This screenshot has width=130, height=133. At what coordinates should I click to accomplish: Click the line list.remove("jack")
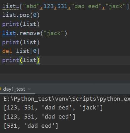click(x=35, y=33)
